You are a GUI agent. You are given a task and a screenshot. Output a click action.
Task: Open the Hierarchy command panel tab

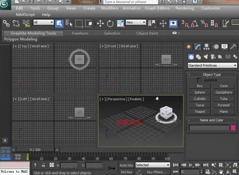tap(206, 47)
